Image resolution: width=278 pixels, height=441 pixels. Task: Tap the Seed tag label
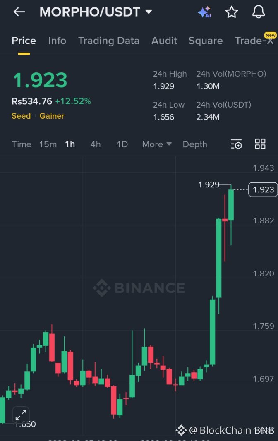(x=21, y=116)
